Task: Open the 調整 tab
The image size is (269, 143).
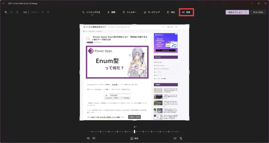Action: (111, 12)
